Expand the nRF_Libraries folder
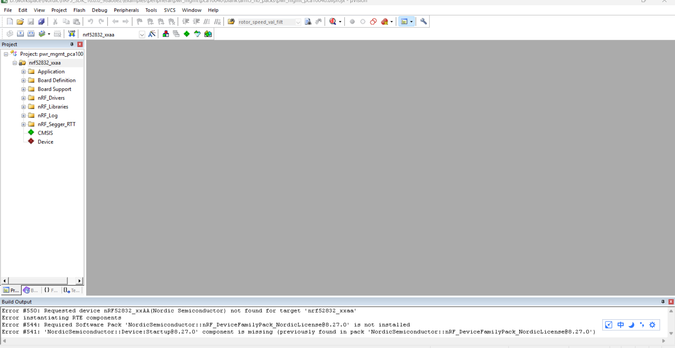This screenshot has width=675, height=348. tap(24, 107)
